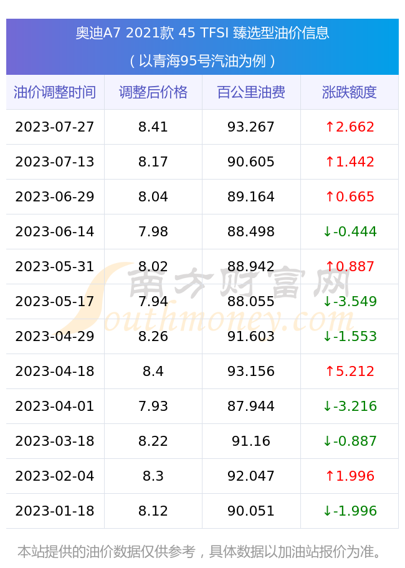Select fuel cost cell 88.942

[x=251, y=267]
